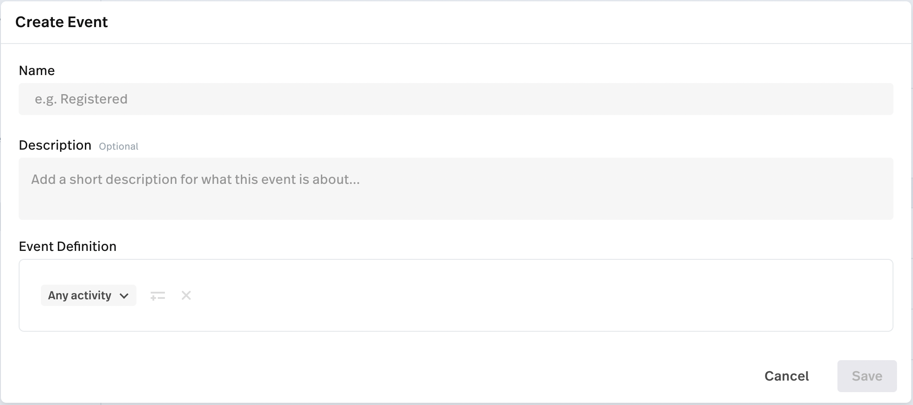Click into the Description text area
This screenshot has width=913, height=405.
456,189
